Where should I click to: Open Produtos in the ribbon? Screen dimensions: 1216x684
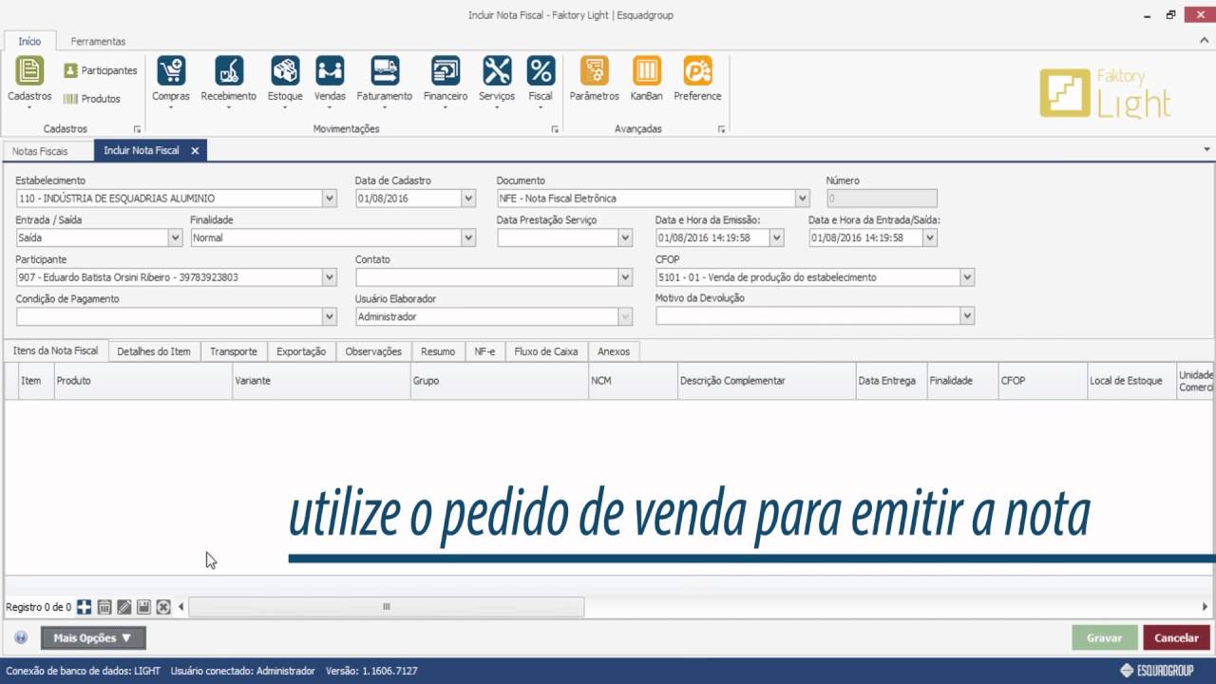click(x=92, y=99)
